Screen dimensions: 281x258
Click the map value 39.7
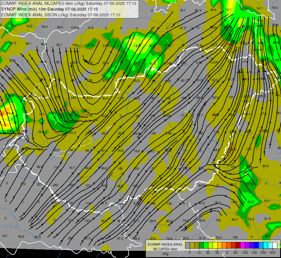click(x=218, y=202)
